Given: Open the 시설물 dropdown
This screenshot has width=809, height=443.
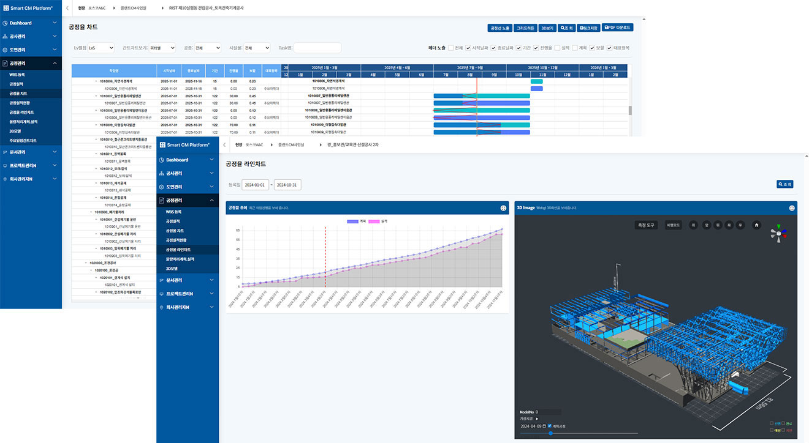Looking at the screenshot, I should tap(256, 48).
